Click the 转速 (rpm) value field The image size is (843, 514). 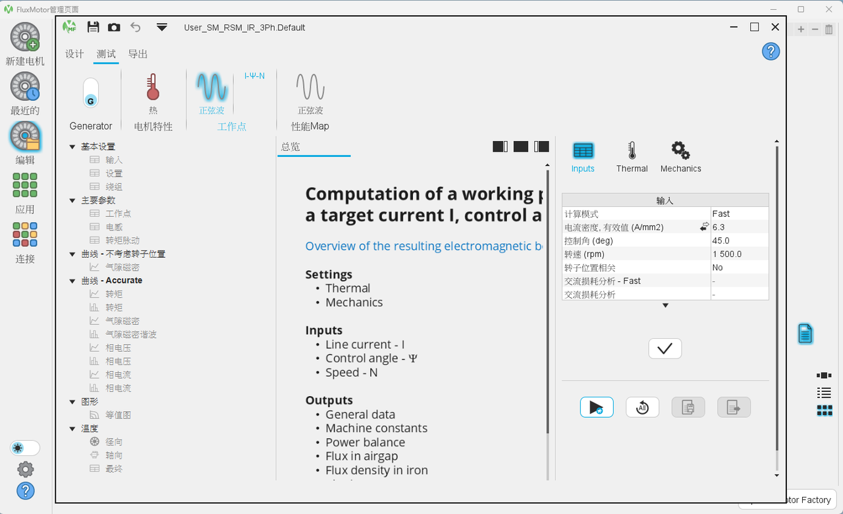point(740,254)
